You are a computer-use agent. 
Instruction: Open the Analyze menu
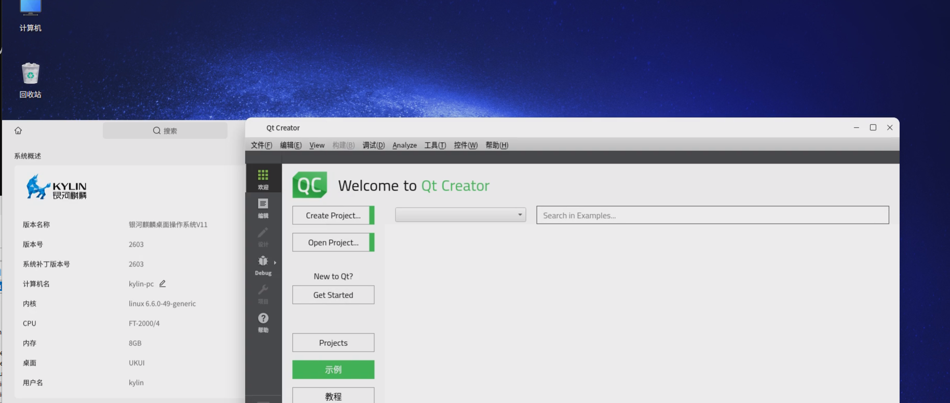point(404,145)
